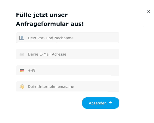This screenshot has height=123, width=154.
Task: Click placeholder text 'Deine E-Mail Adresse'
Action: point(47,54)
